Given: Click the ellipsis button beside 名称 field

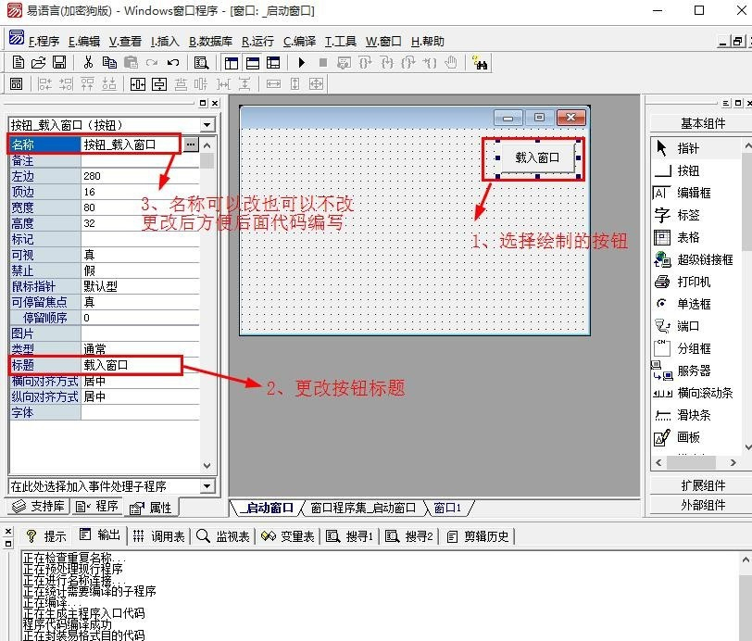Looking at the screenshot, I should pos(191,145).
